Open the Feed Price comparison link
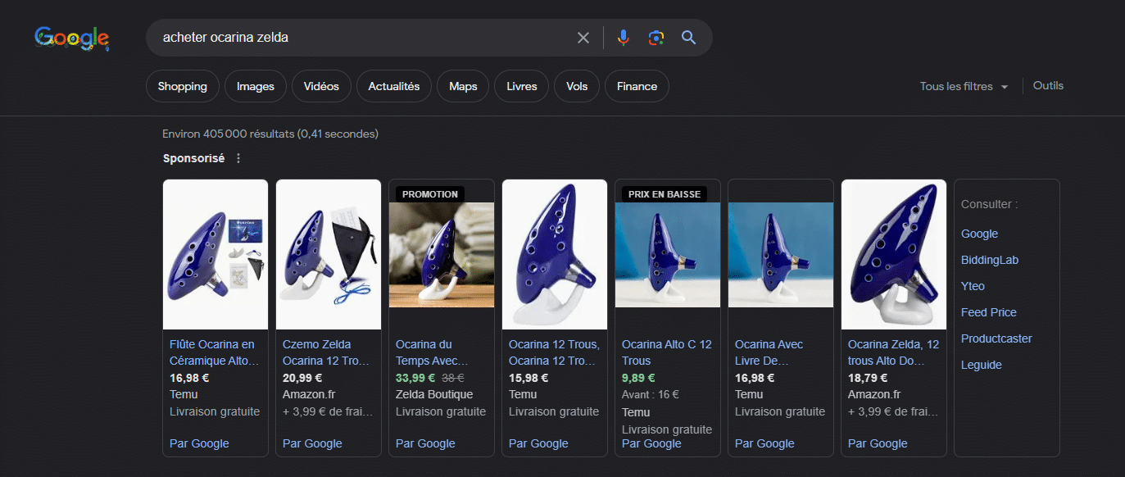The height and width of the screenshot is (477, 1125). pyautogui.click(x=989, y=312)
